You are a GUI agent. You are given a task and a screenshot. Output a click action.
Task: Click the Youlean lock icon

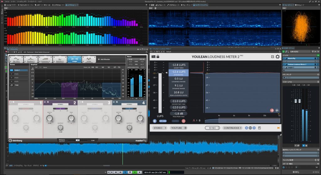pos(158,57)
